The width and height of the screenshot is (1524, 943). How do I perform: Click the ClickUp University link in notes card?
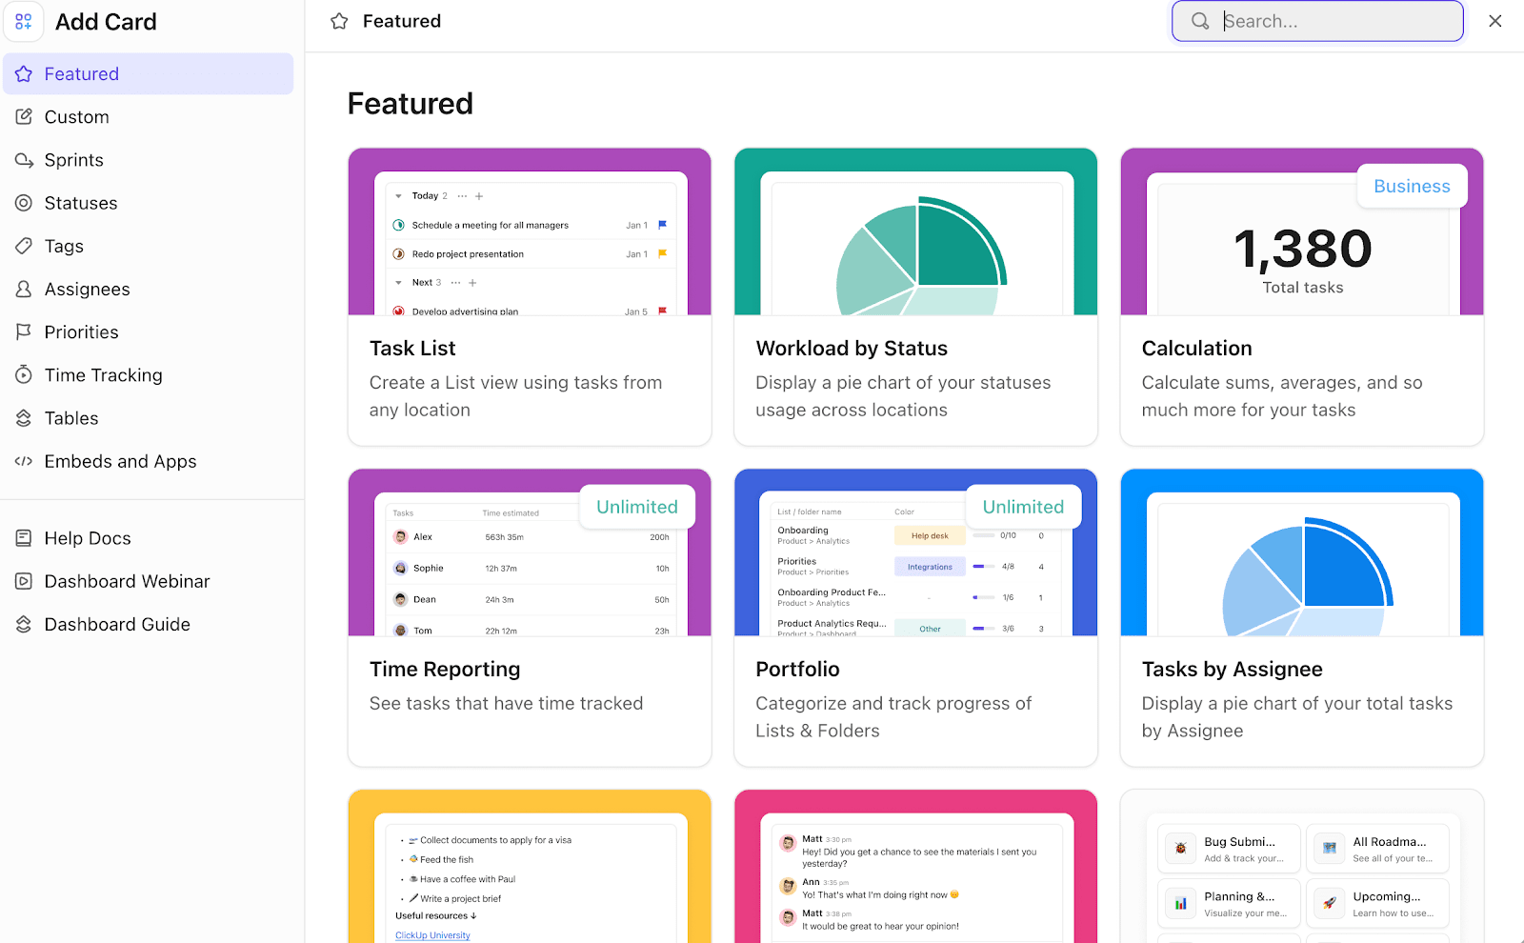pyautogui.click(x=432, y=935)
